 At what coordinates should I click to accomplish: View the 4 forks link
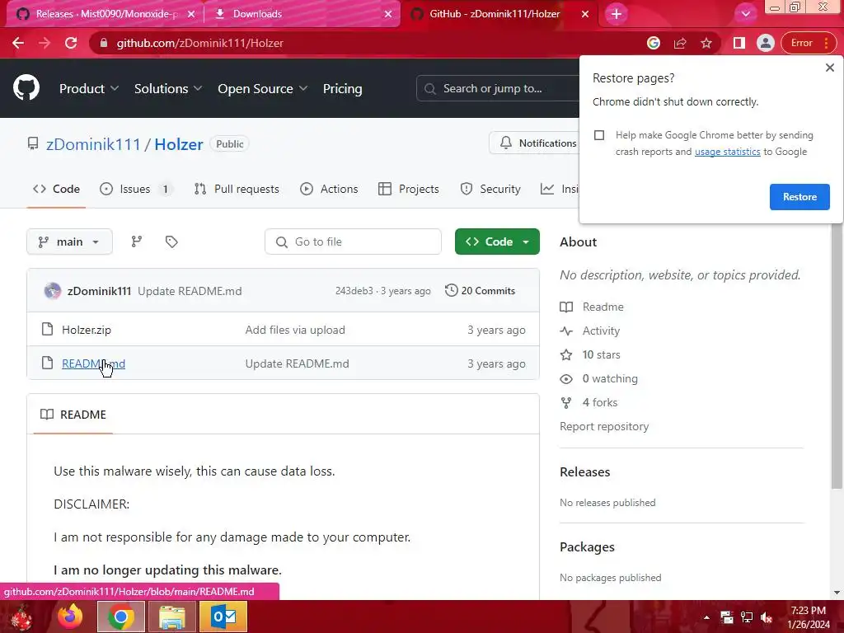(x=588, y=402)
